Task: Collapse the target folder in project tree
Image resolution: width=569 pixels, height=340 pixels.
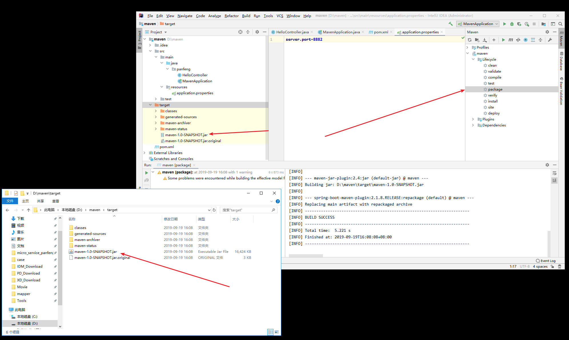Action: 150,105
